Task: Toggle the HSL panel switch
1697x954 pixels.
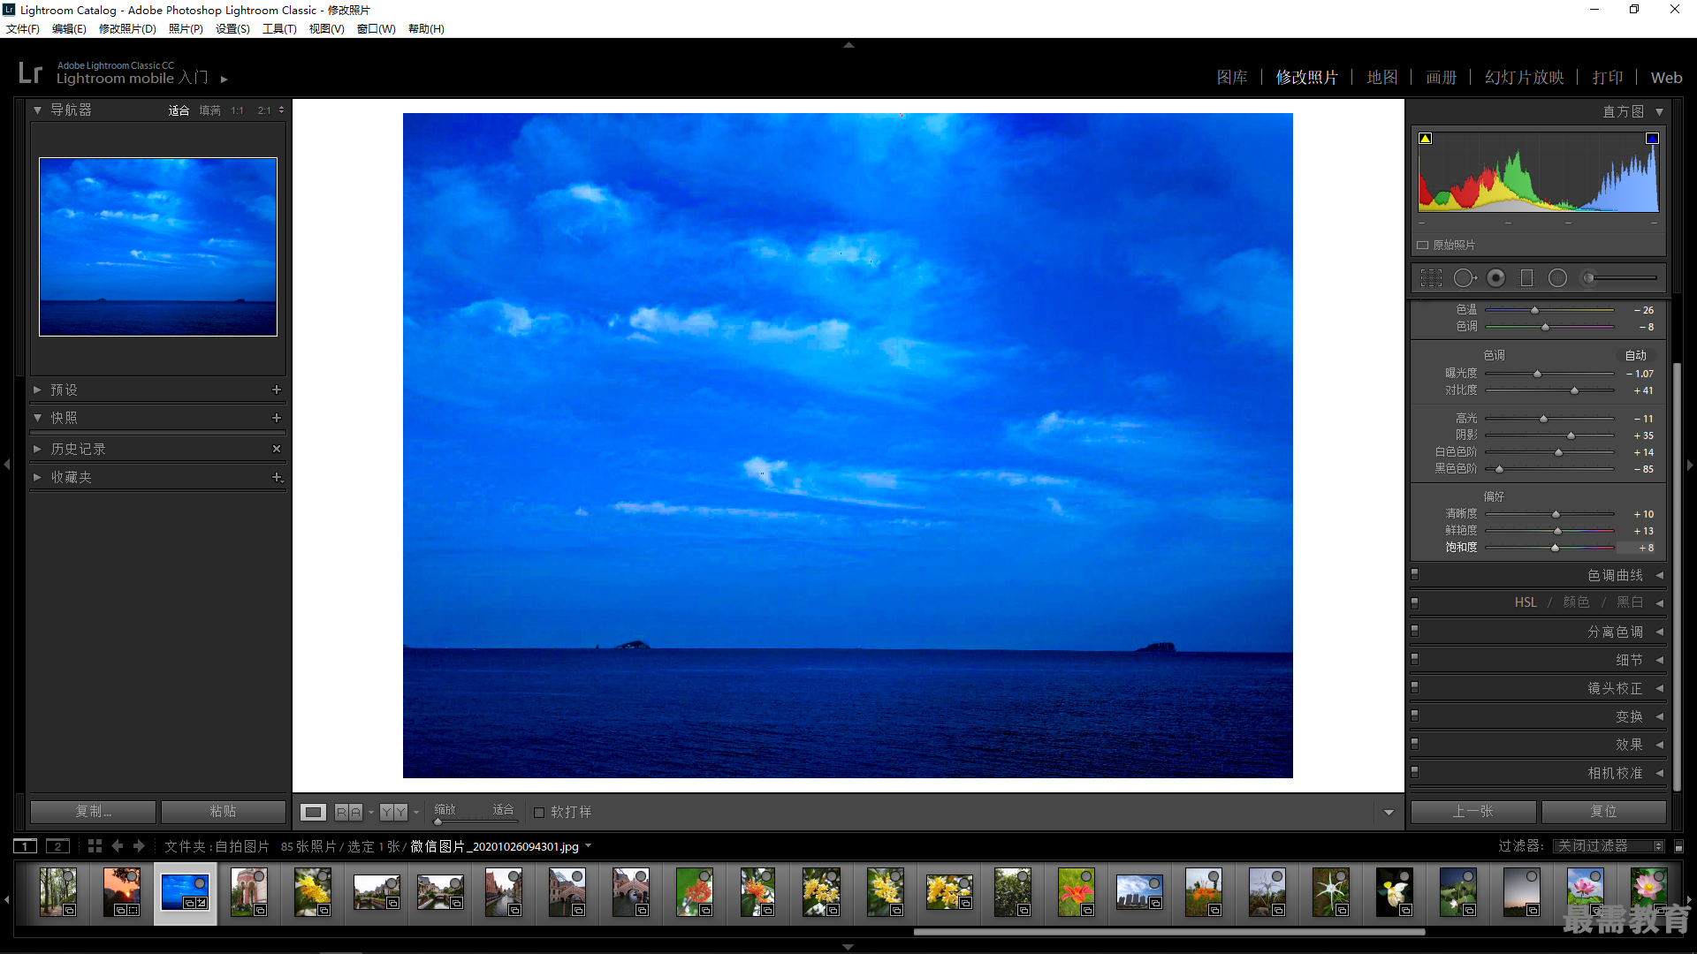Action: click(x=1414, y=603)
